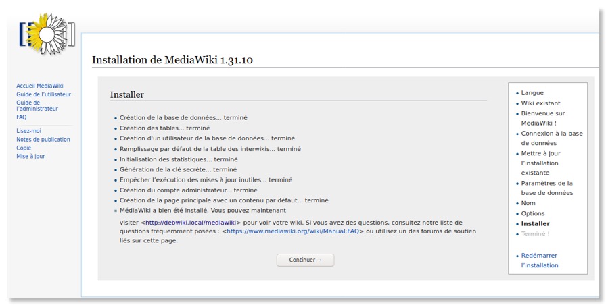Open Guide de l'utilisateur link
The width and height of the screenshot is (606, 305).
pyautogui.click(x=43, y=94)
